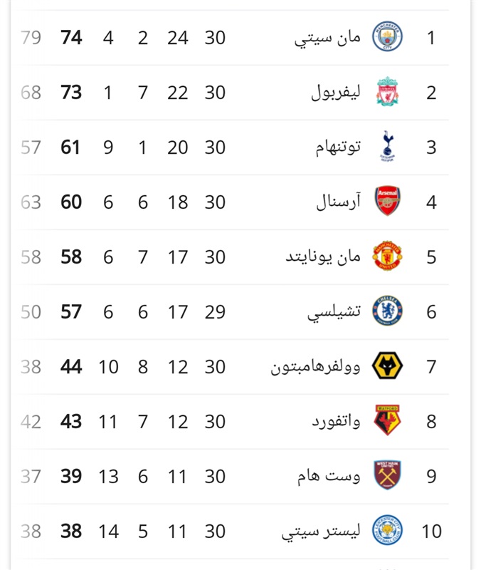Click the West Ham hammers crest
The height and width of the screenshot is (570, 481).
click(387, 475)
